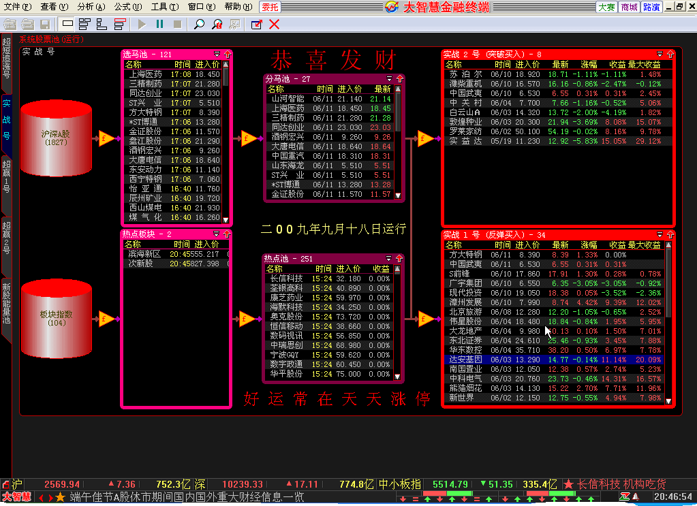The width and height of the screenshot is (697, 506).
Task: Click the red up-arrow on 分马池 panel
Action: pyautogui.click(x=400, y=78)
